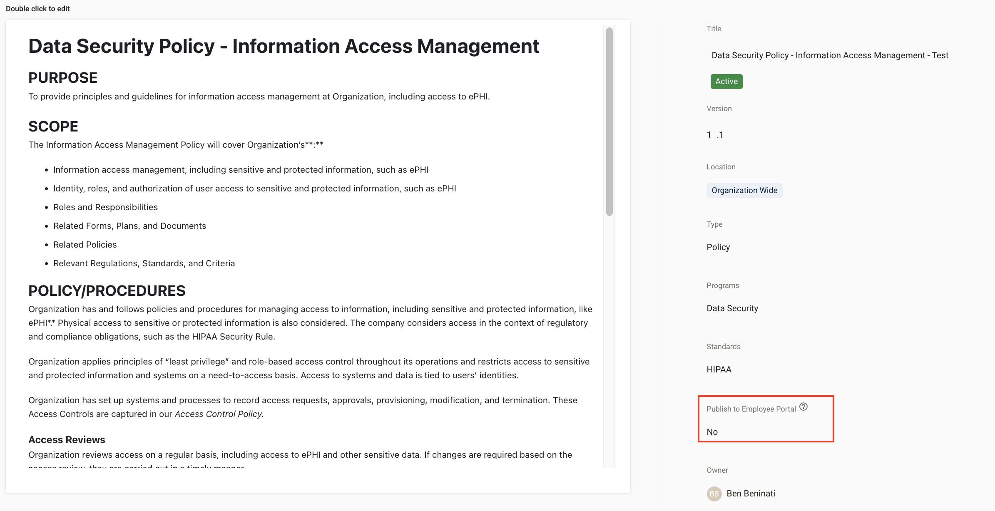Click the POLICY/PROCEDURES heading
Screen dimensions: 995x511
click(x=107, y=291)
